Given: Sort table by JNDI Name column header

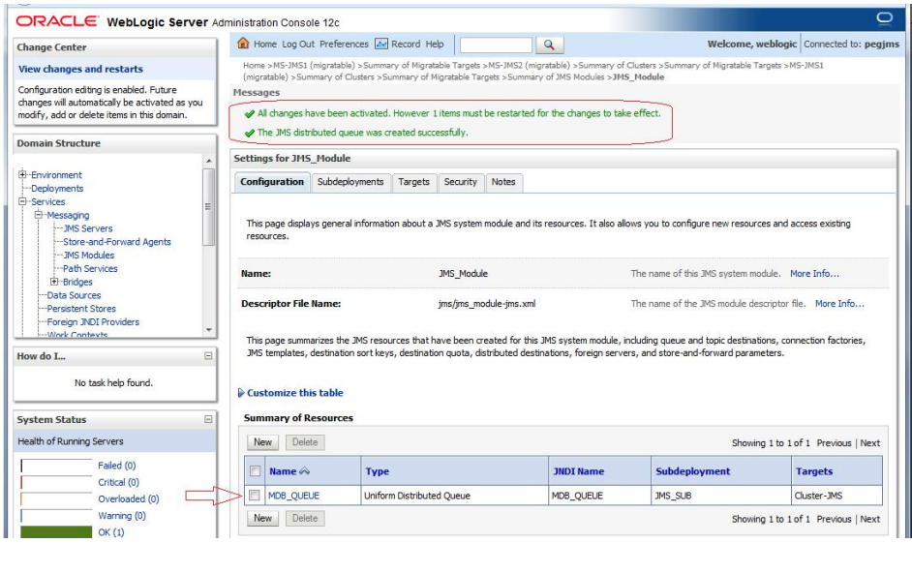Looking at the screenshot, I should pyautogui.click(x=578, y=471).
